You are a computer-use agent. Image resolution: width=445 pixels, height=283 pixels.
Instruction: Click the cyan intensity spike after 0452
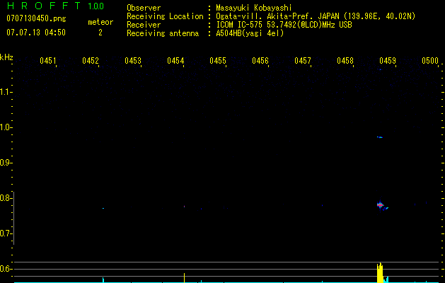103,279
